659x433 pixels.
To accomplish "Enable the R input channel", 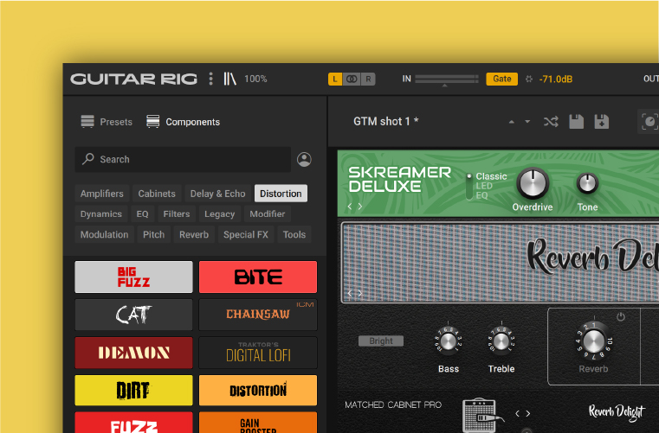I will (x=368, y=79).
